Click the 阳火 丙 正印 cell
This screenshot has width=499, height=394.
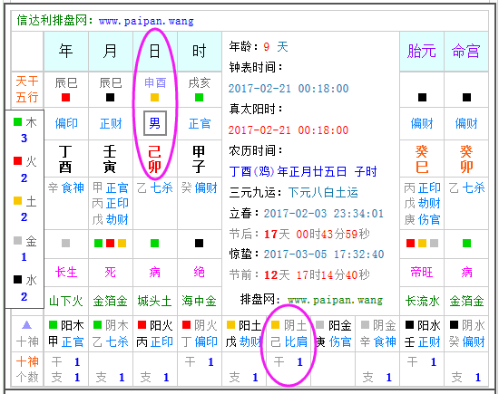(x=155, y=333)
